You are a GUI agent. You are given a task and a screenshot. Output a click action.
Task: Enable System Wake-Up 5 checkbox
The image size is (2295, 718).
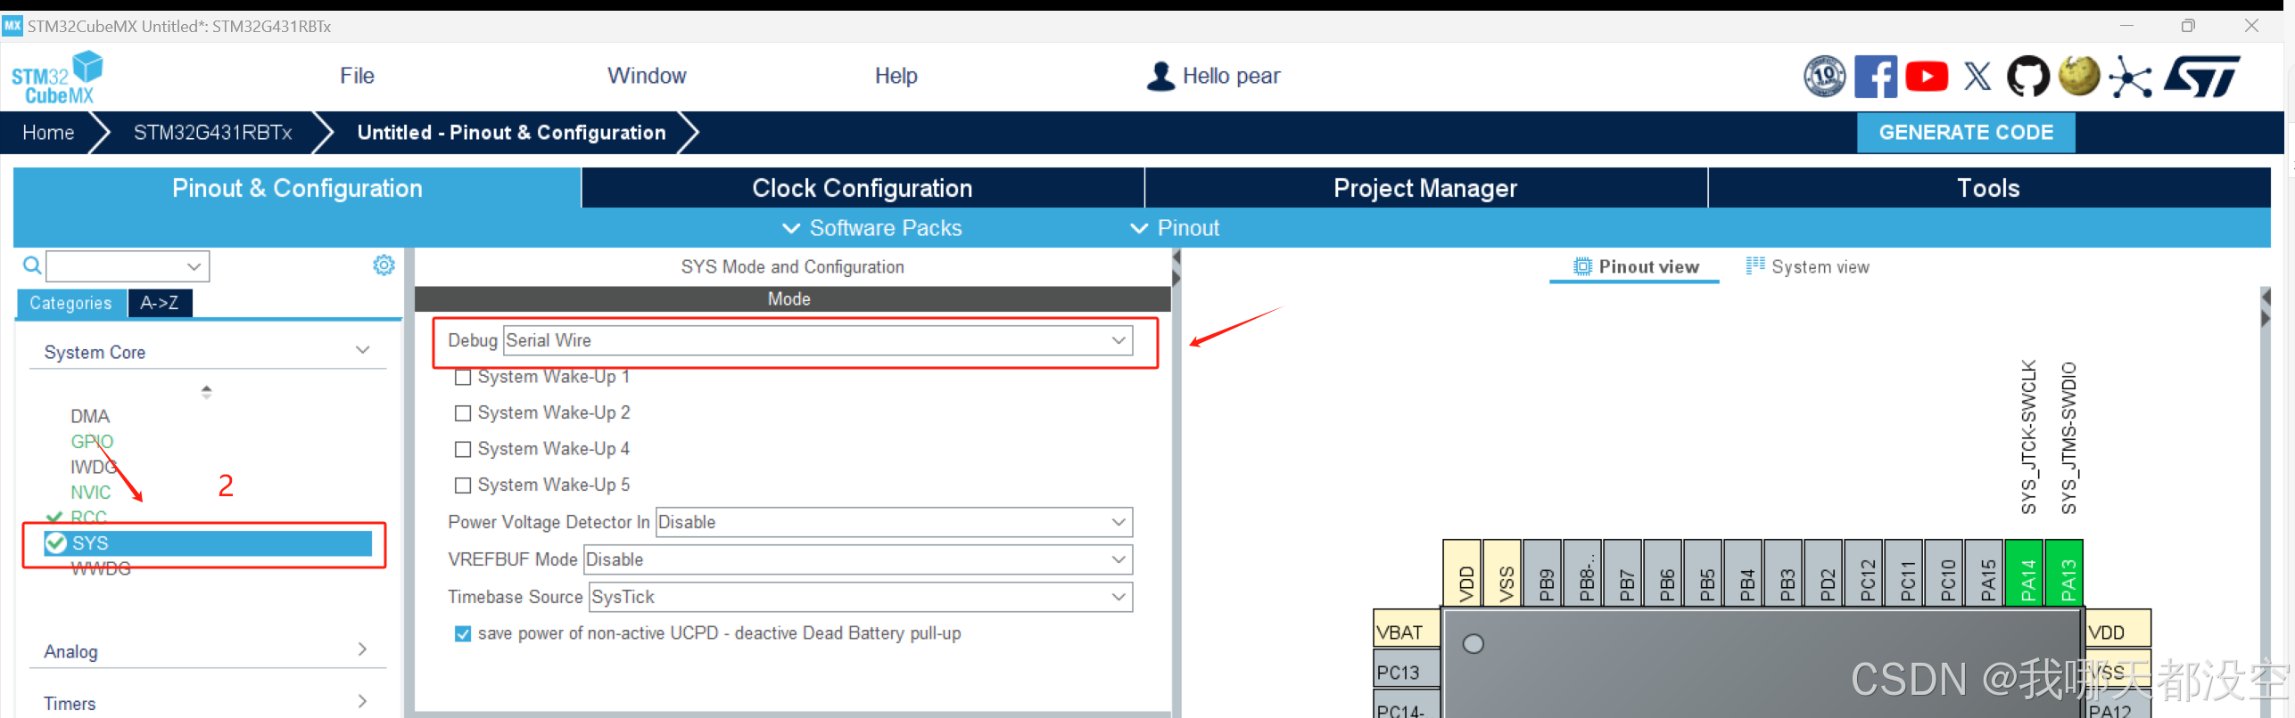pyautogui.click(x=463, y=485)
